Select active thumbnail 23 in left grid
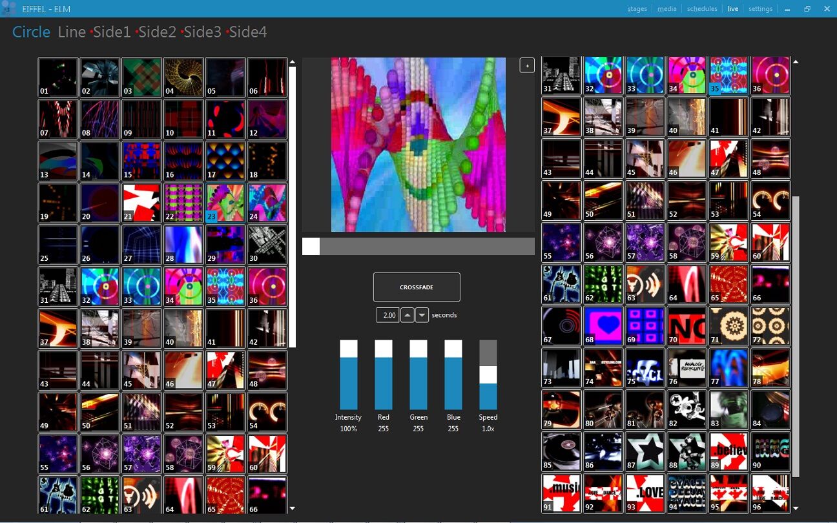Image resolution: width=837 pixels, height=523 pixels. (225, 203)
